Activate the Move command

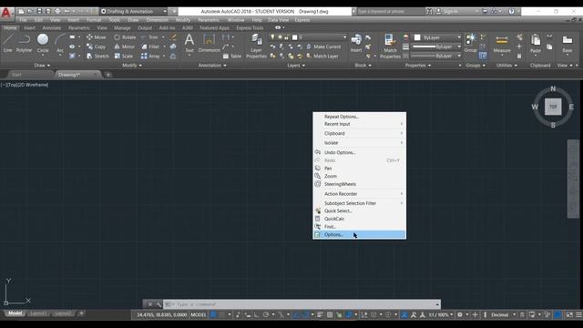click(x=97, y=37)
